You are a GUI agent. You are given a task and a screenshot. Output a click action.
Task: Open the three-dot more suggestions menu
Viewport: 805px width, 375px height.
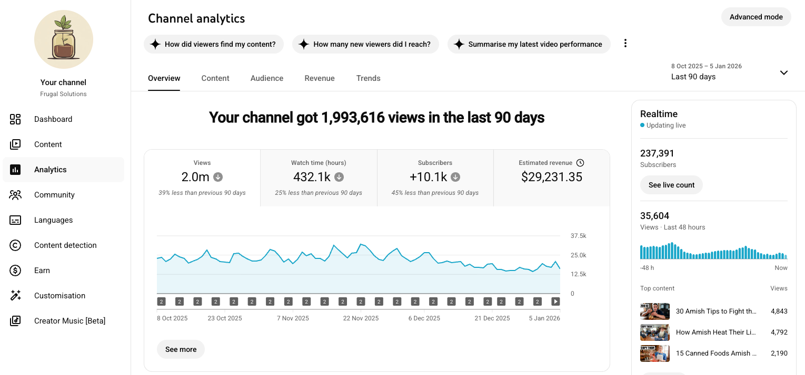click(x=625, y=44)
